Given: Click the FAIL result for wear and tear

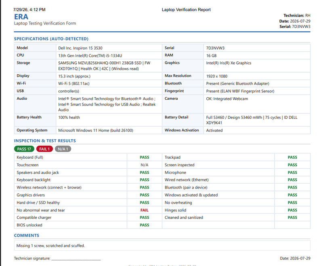Looking at the screenshot, I should pyautogui.click(x=145, y=210).
